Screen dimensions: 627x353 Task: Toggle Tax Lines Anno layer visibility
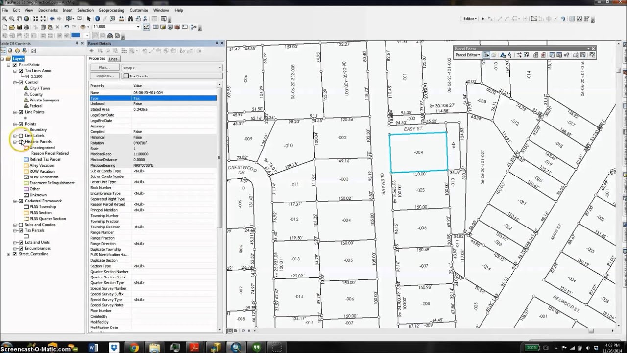pos(21,71)
